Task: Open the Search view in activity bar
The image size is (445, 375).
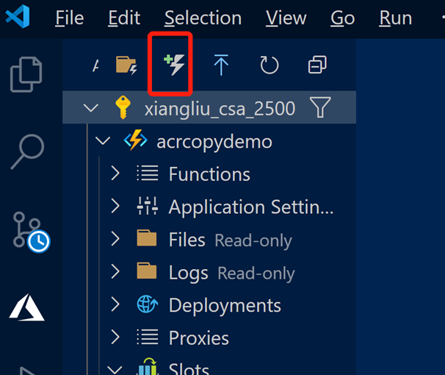Action: [x=27, y=151]
